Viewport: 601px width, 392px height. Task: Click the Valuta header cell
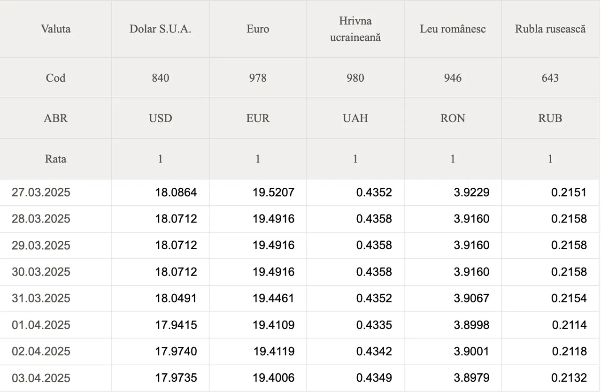[x=56, y=29]
